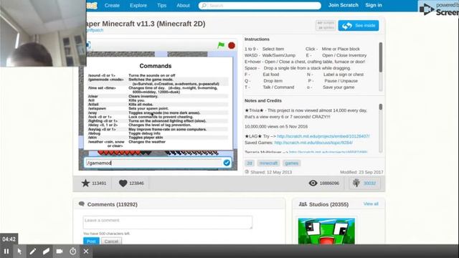
Task: Click Sign in link
Action: pos(374,5)
